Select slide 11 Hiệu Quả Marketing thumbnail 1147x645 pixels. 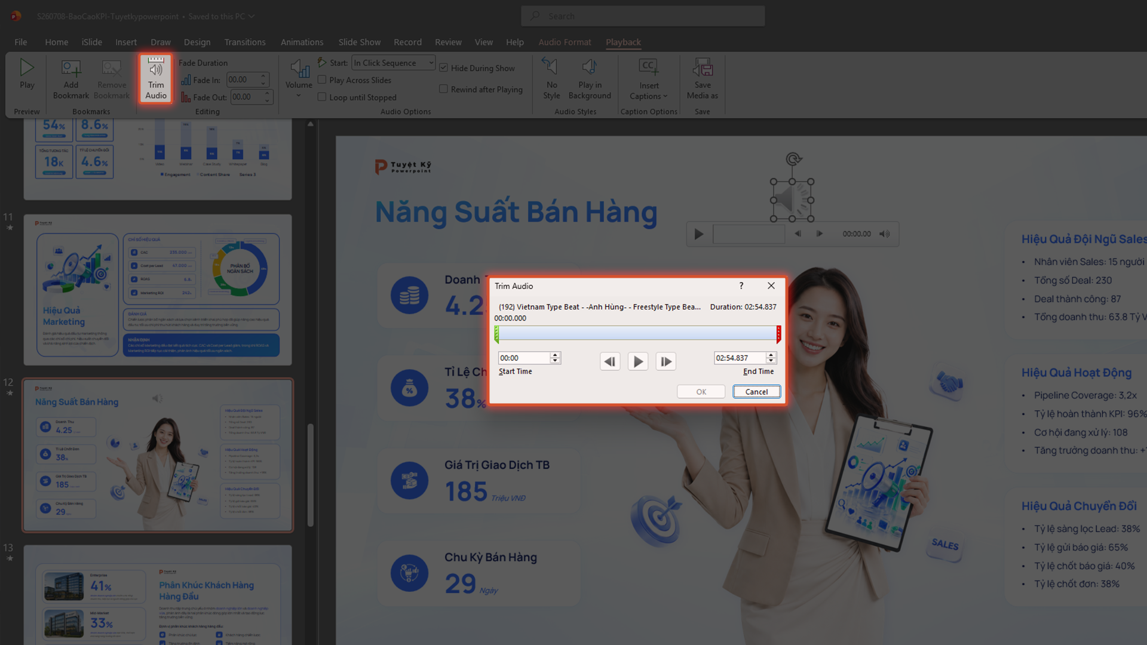click(158, 290)
